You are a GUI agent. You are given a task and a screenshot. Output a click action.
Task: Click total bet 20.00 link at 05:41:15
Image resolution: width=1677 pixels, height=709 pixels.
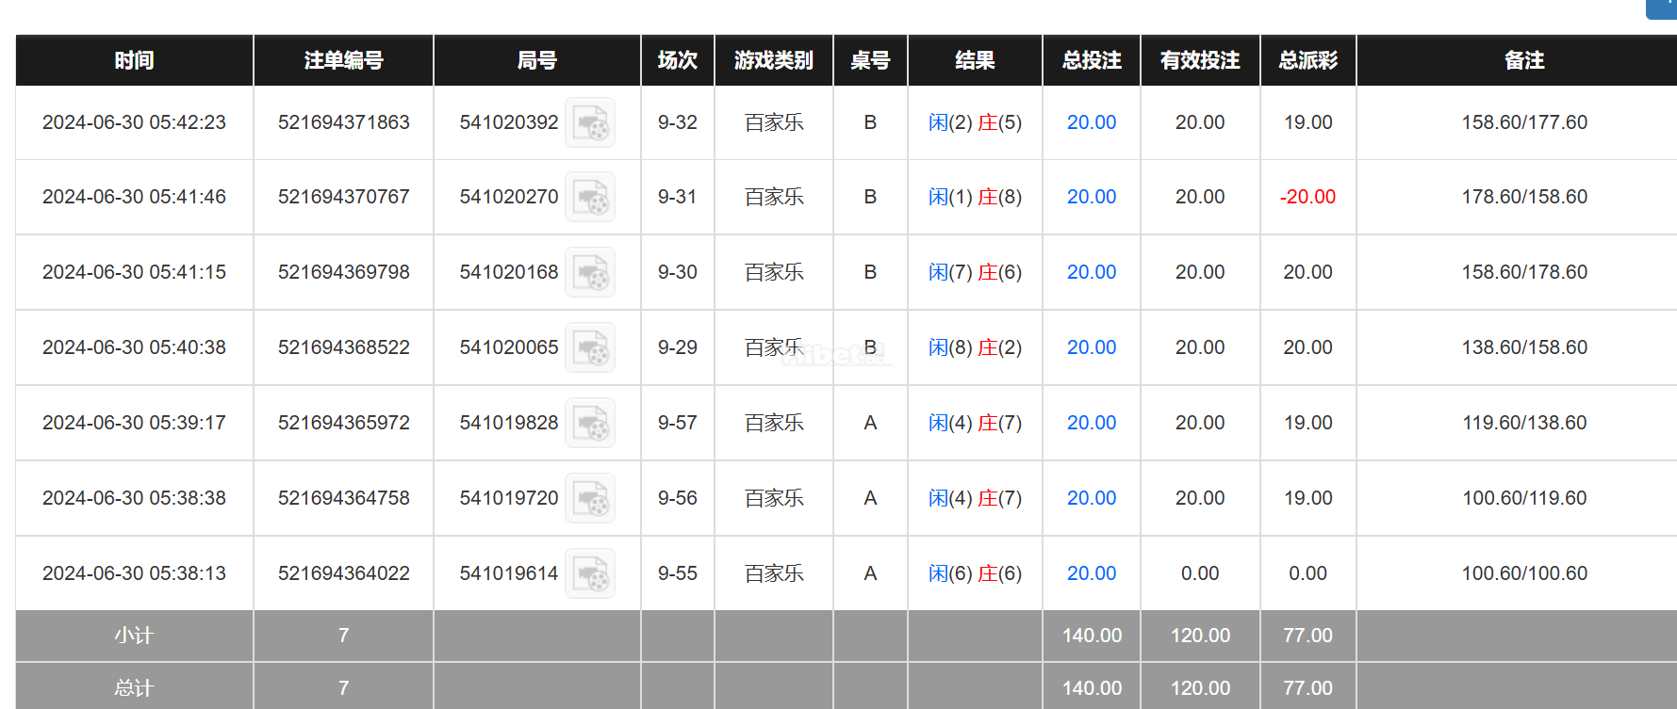(x=1092, y=272)
